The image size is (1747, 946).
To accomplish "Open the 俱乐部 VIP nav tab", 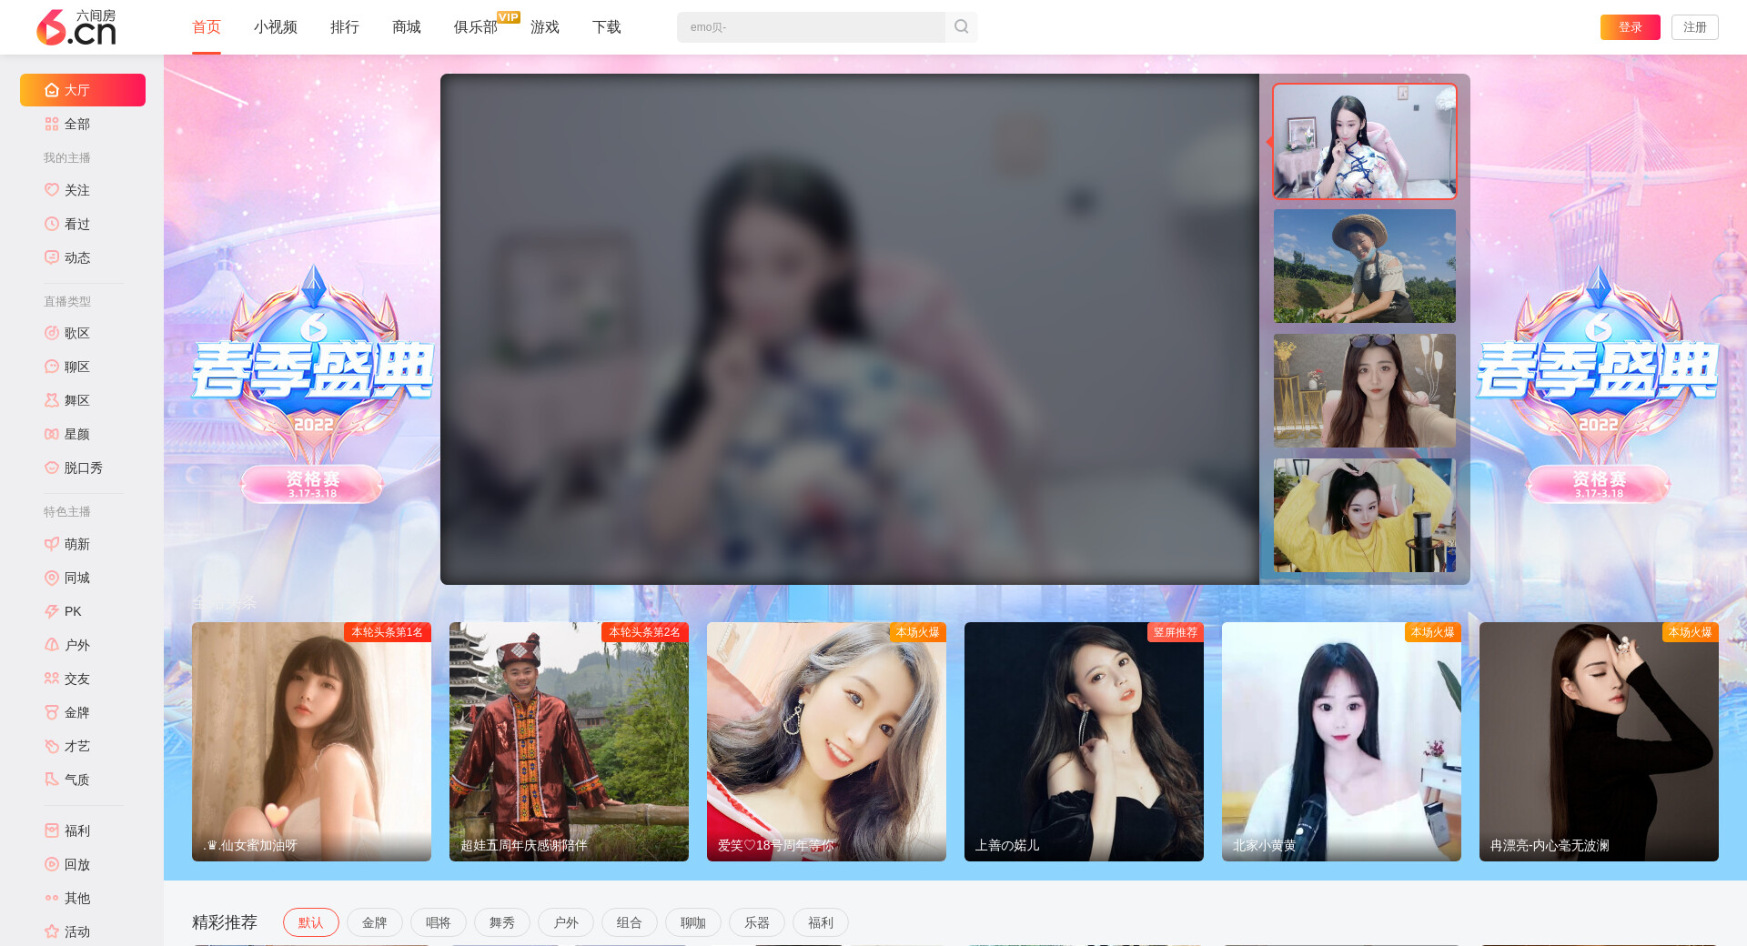I will 476,27.
